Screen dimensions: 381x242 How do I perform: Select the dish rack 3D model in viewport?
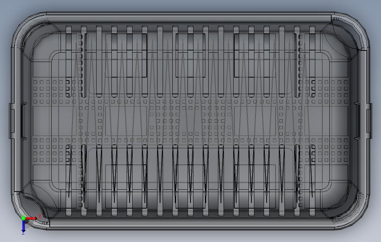coord(190,121)
